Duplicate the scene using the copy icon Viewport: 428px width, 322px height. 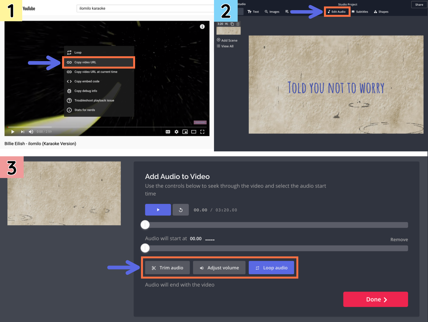[232, 24]
